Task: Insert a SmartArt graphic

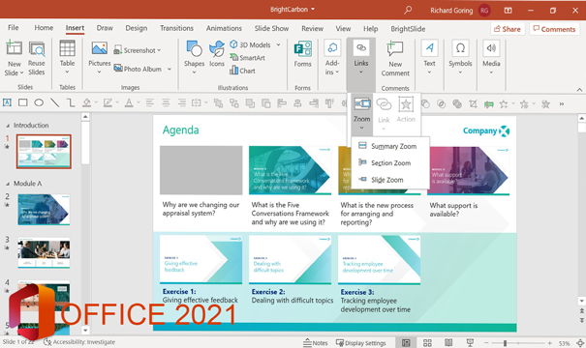Action: click(247, 57)
